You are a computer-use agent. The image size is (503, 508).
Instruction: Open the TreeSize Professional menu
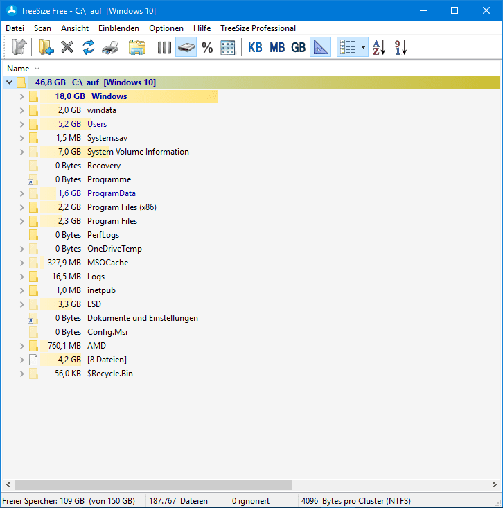click(x=258, y=28)
